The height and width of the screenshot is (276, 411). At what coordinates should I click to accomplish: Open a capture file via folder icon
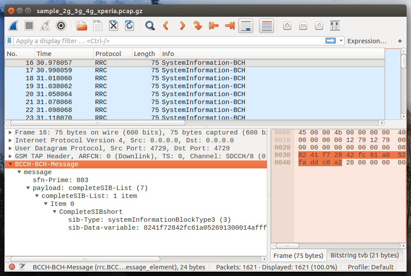(82, 26)
